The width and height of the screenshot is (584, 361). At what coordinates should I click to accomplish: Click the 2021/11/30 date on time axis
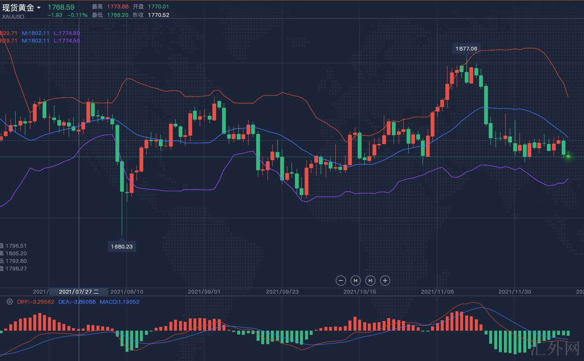(x=514, y=291)
